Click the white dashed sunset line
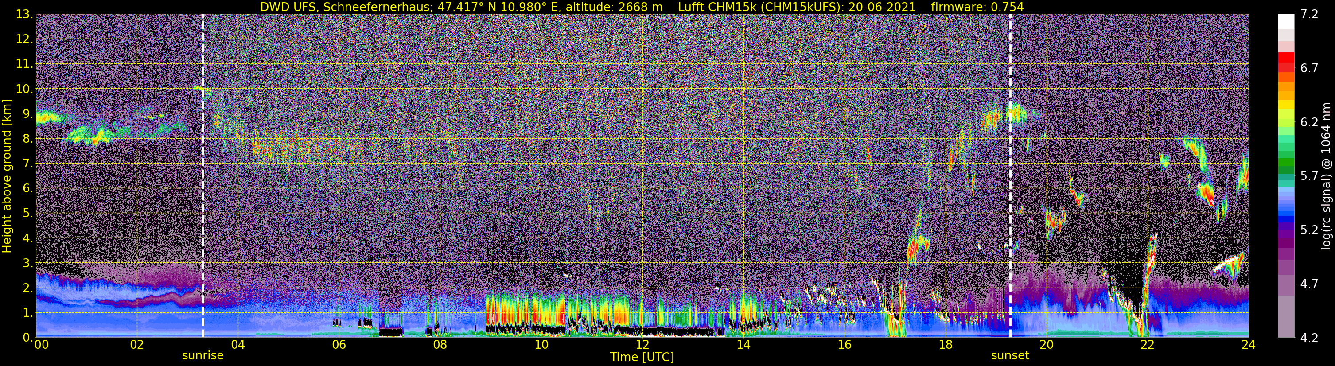Image resolution: width=1335 pixels, height=366 pixels. click(1010, 176)
